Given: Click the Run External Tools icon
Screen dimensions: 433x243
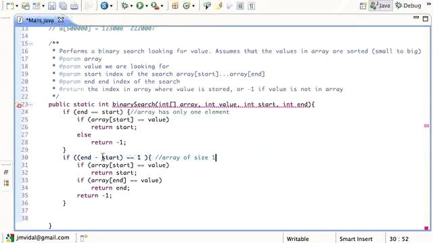Looking at the screenshot, I should (x=155, y=5).
